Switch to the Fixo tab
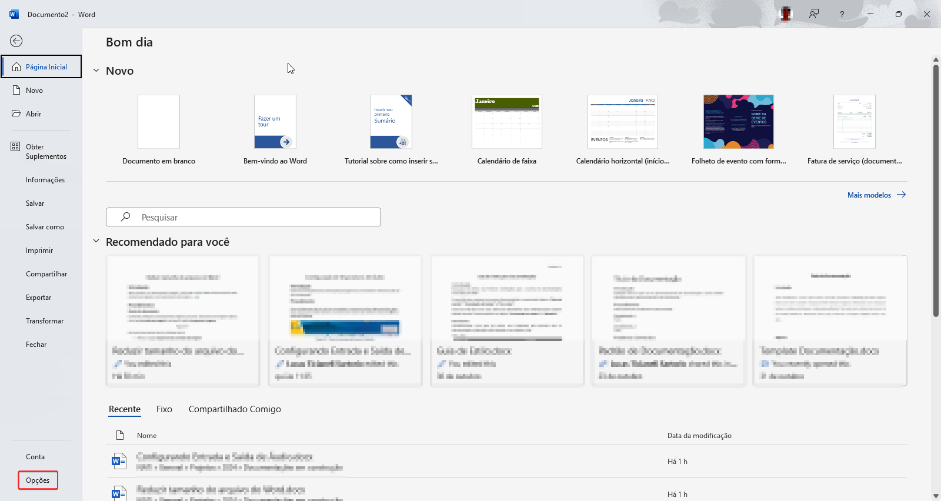Image resolution: width=941 pixels, height=501 pixels. (x=164, y=409)
